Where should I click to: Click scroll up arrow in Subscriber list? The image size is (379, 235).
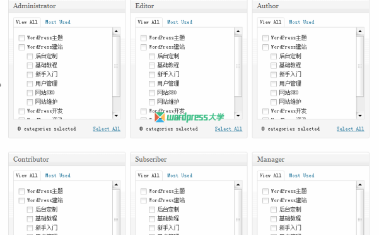[x=238, y=184]
